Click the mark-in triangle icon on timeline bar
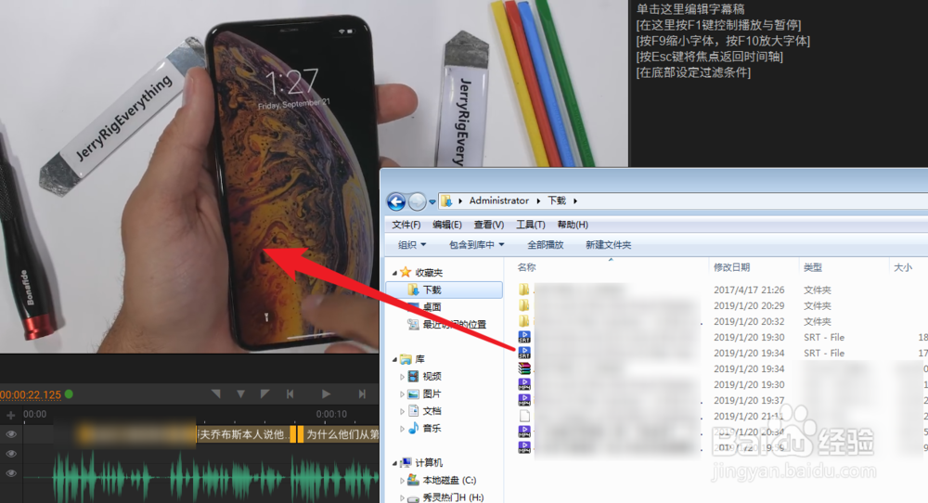The width and height of the screenshot is (928, 503). pyautogui.click(x=216, y=393)
